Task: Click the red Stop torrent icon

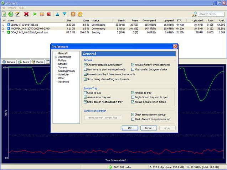Action: (49, 14)
